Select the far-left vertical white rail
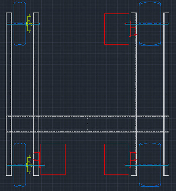Screen dimensions: 176x191 coord(9,94)
